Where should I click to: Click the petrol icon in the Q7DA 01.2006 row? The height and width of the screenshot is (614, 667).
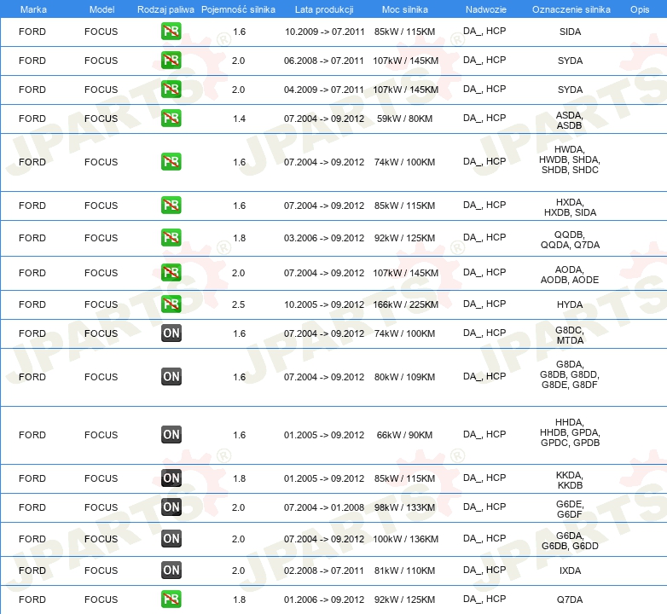pos(171,600)
